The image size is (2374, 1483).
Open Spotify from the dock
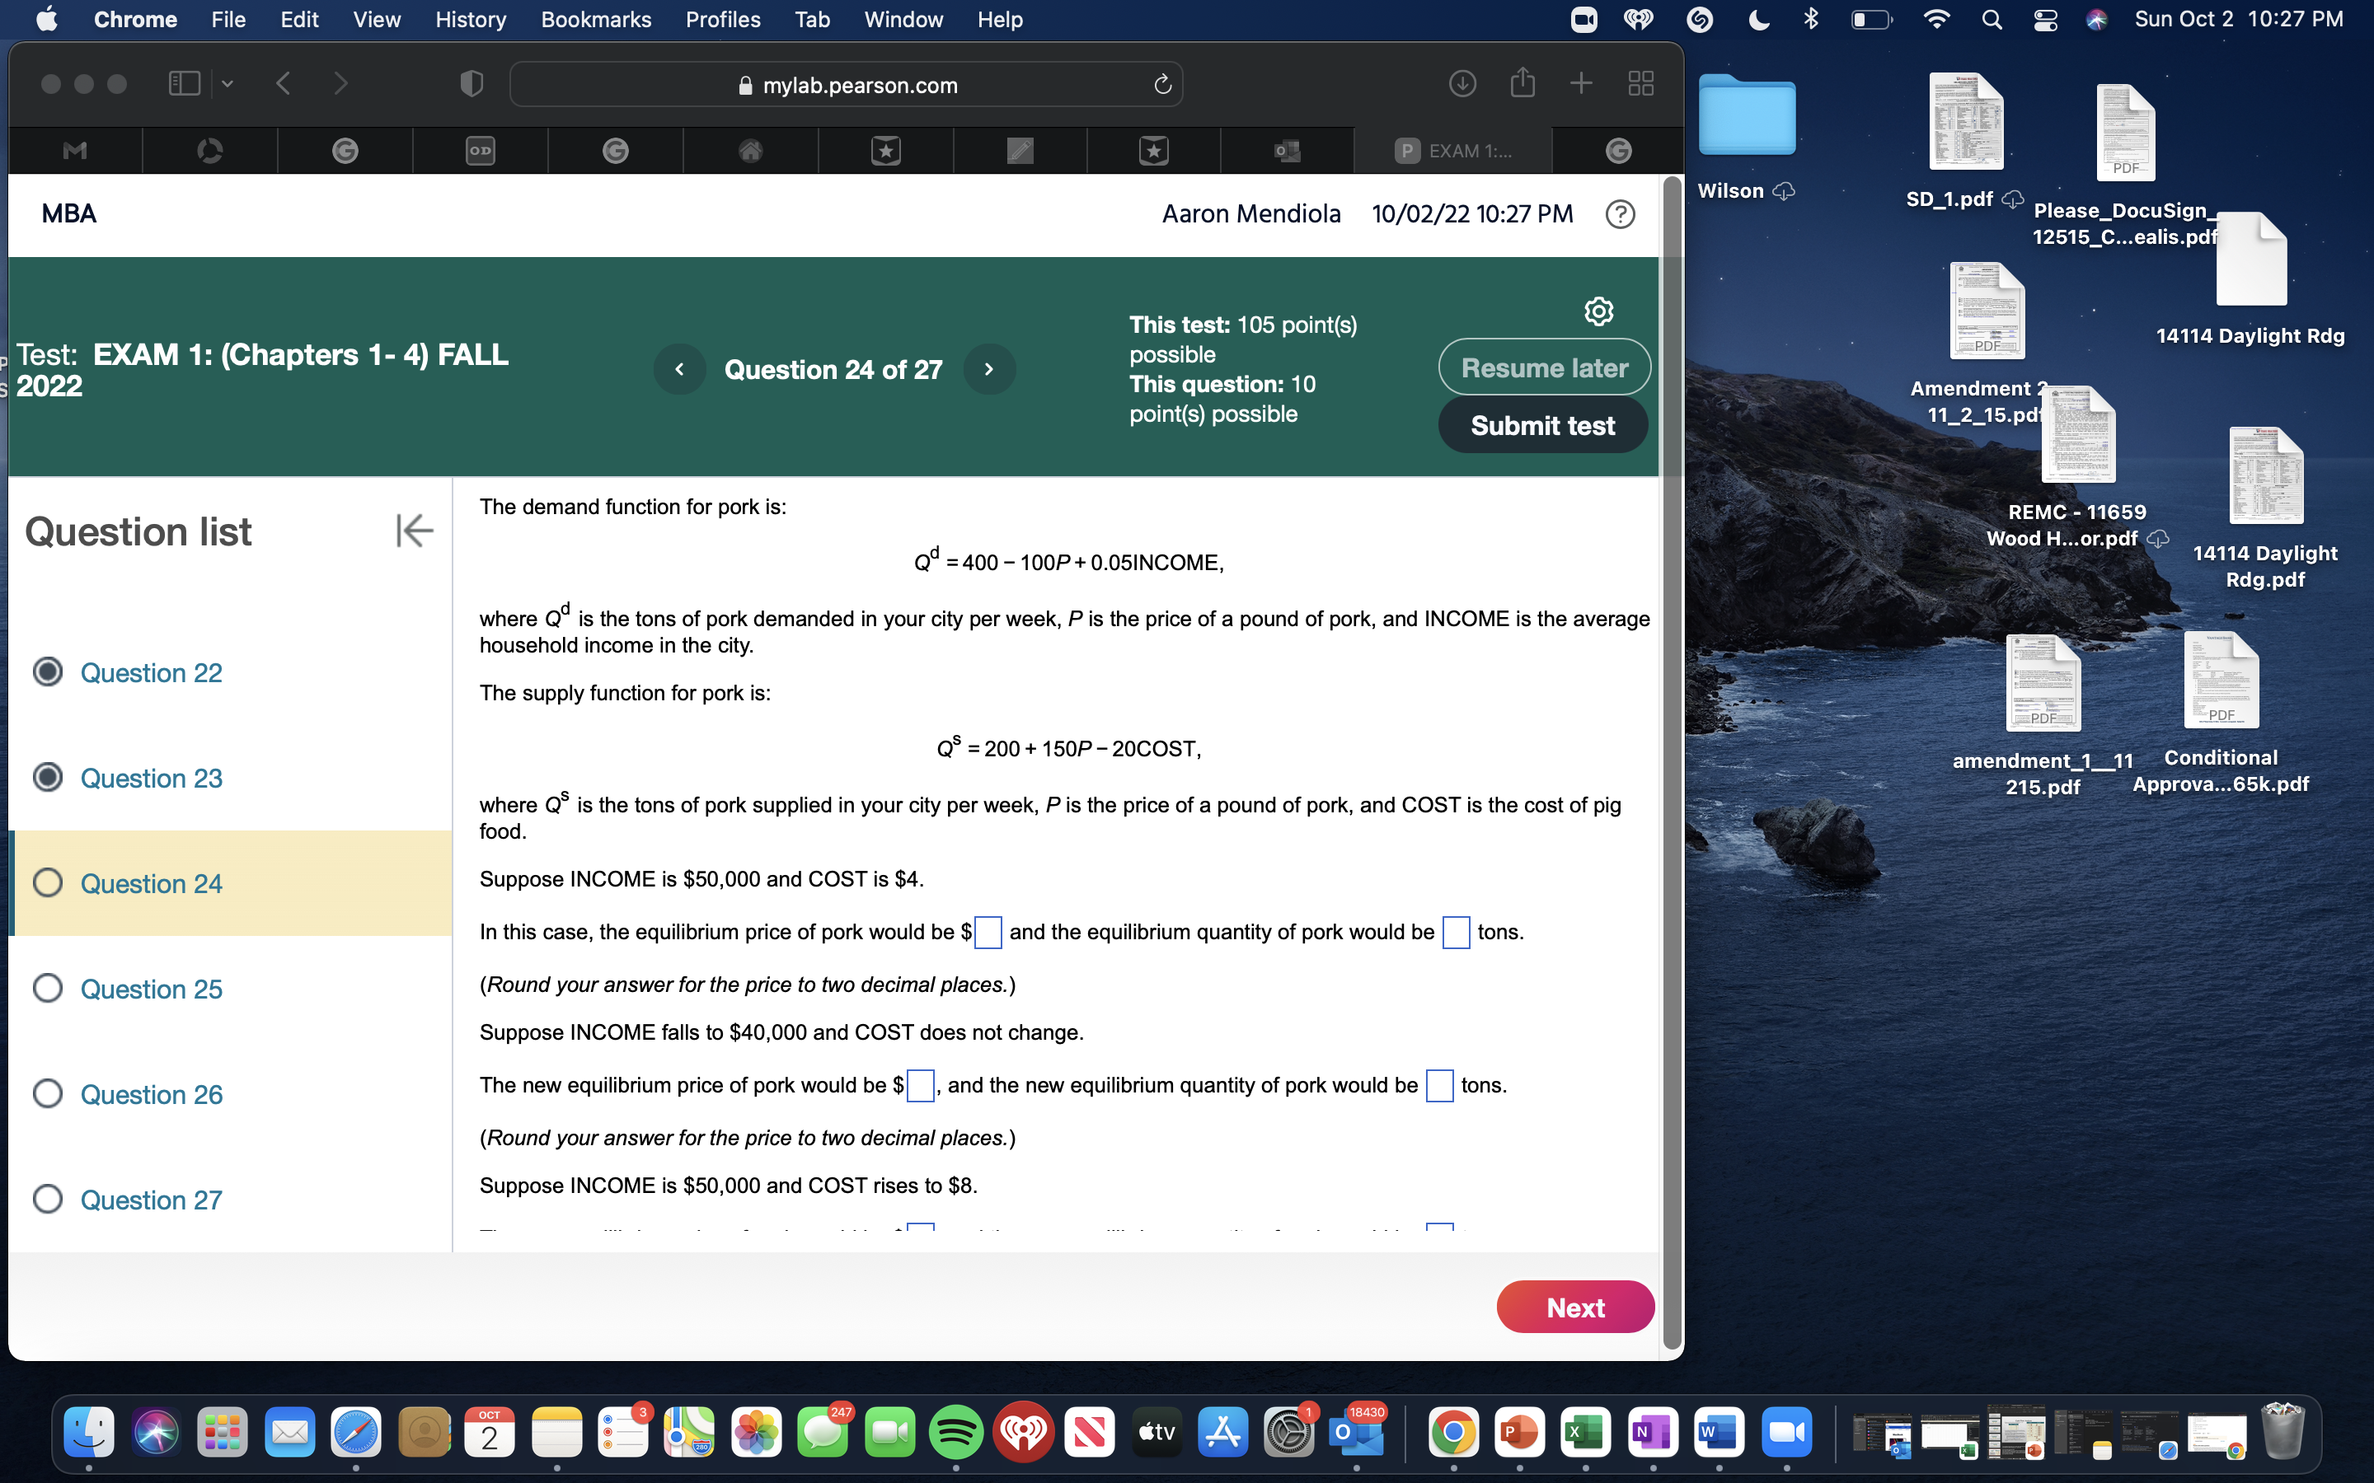tap(956, 1432)
